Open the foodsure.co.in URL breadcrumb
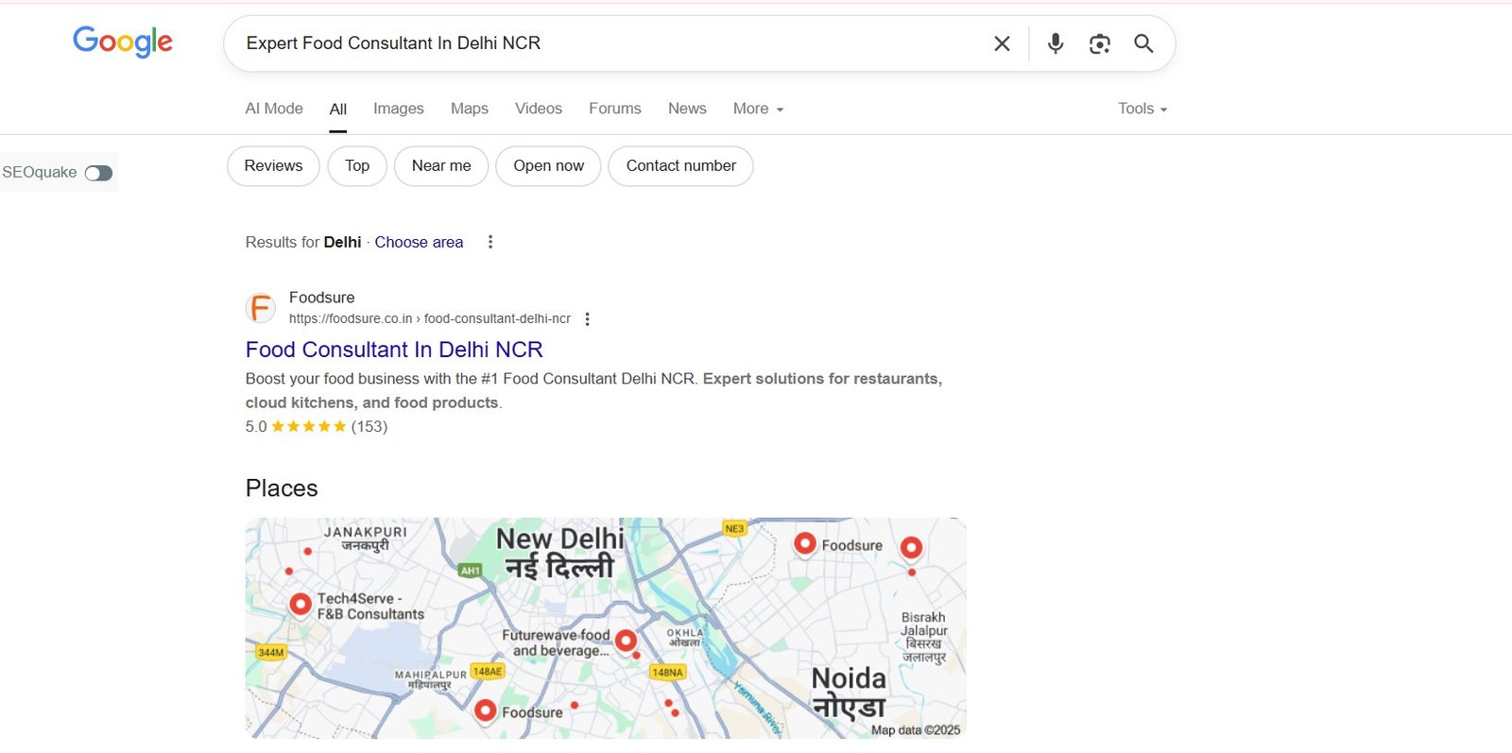The height and width of the screenshot is (753, 1512). [x=430, y=318]
